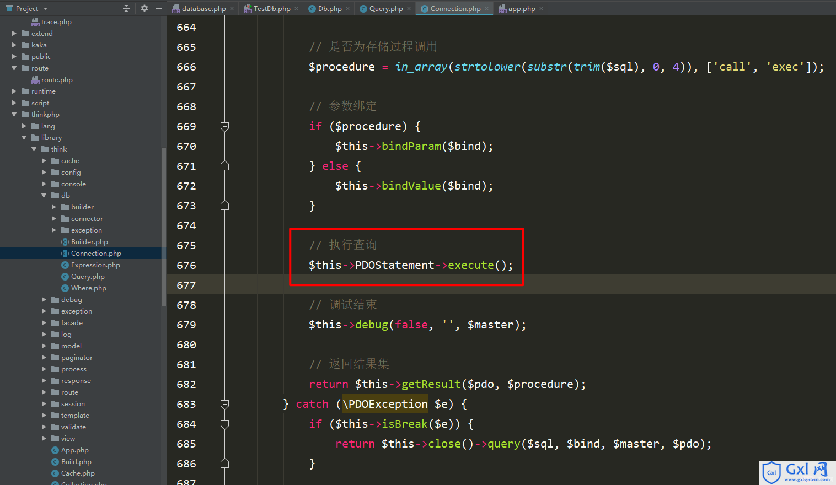The image size is (836, 485).
Task: Fold the else block at line 671
Action: coord(224,166)
